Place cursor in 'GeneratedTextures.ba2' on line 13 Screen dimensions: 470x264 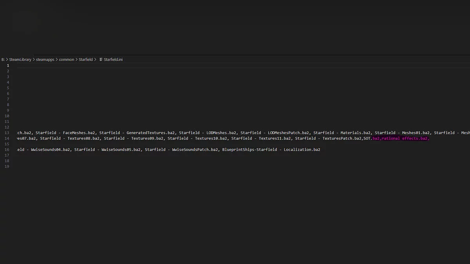coord(151,133)
